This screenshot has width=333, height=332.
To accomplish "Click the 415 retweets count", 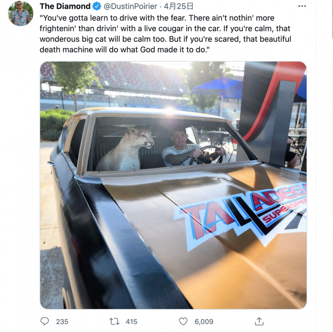I will point(132,322).
